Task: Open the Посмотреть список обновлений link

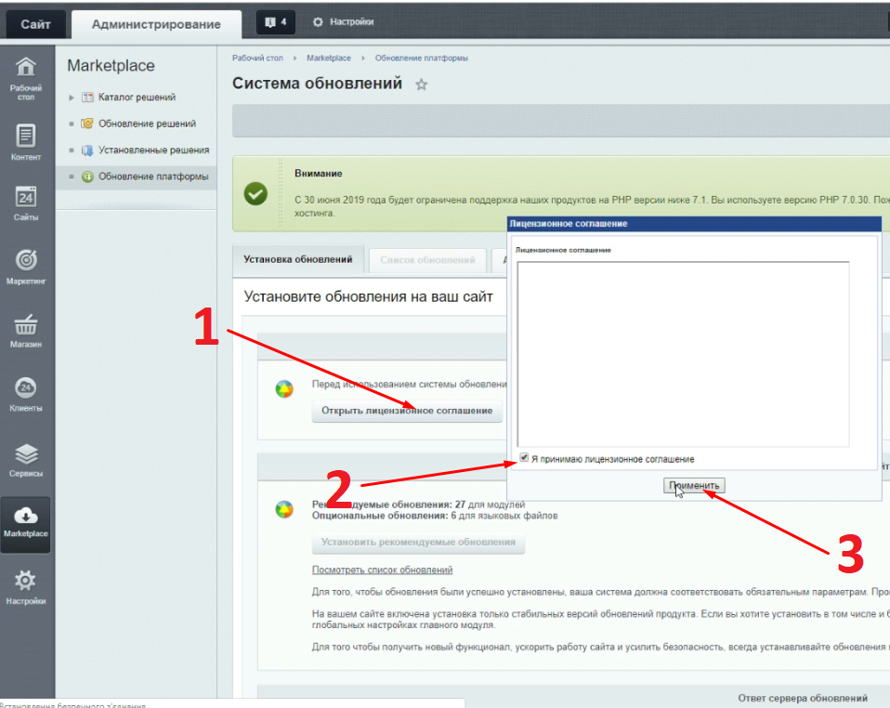Action: (x=382, y=570)
